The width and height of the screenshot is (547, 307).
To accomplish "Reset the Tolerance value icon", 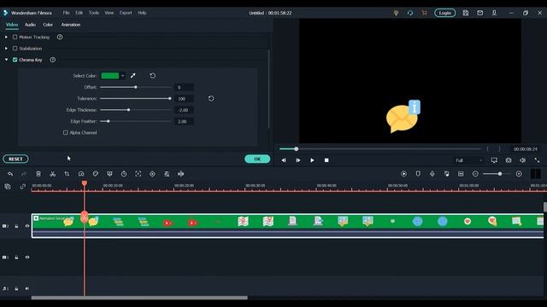I will (211, 99).
